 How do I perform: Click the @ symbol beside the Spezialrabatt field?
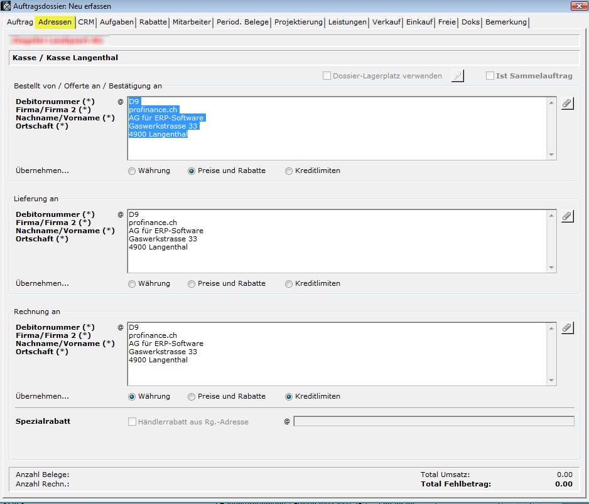tap(287, 422)
